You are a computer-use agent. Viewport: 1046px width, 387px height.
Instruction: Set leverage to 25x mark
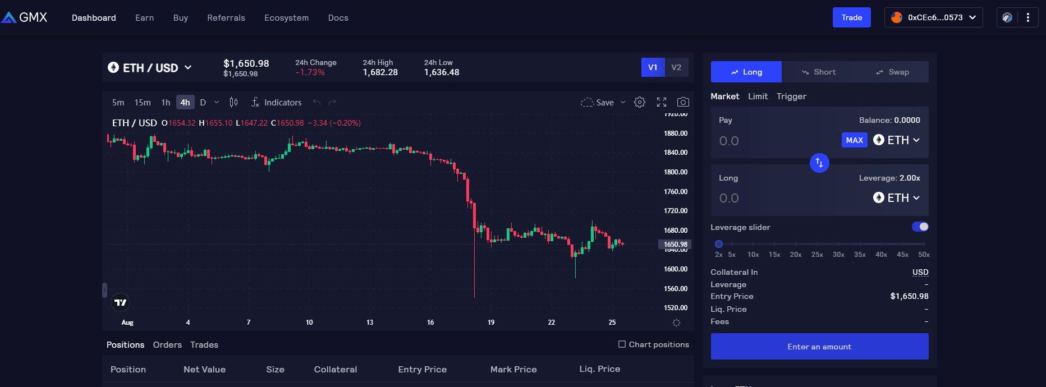coord(817,254)
